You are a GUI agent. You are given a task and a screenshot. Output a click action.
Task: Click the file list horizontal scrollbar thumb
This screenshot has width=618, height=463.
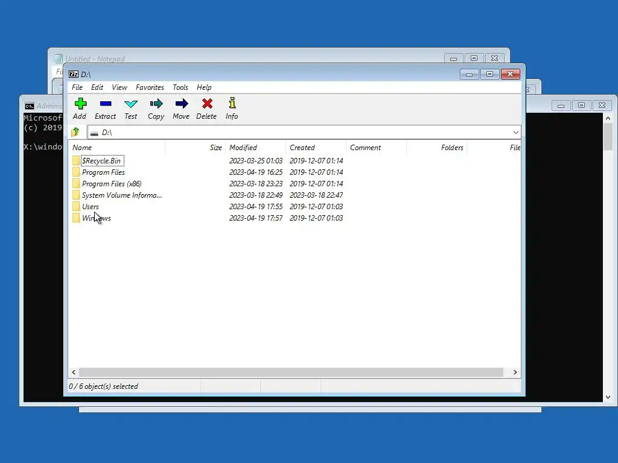pyautogui.click(x=291, y=372)
